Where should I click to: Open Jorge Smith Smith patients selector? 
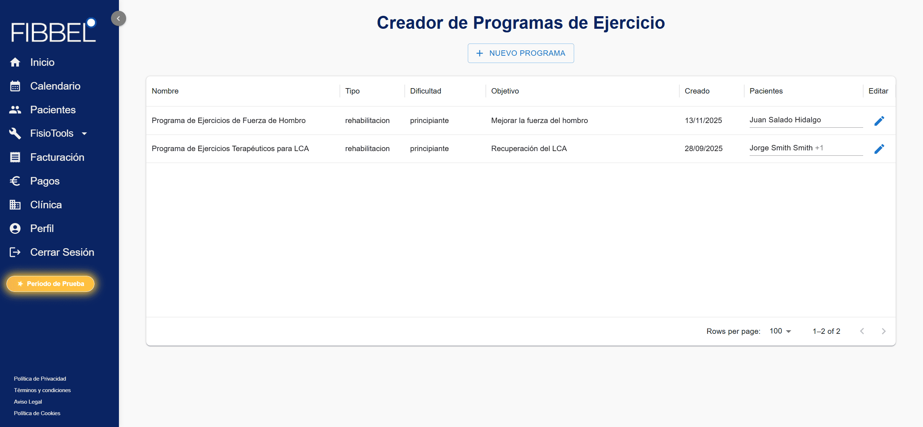click(806, 148)
